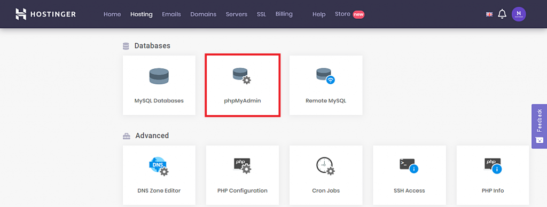Open the PHP Configuration gear icon
547x207 pixels.
[242, 166]
